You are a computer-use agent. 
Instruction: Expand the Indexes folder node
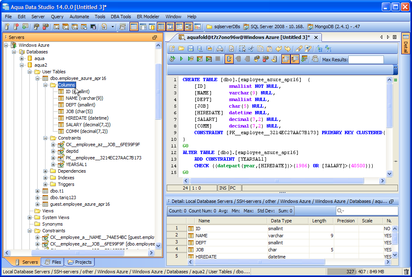point(46,178)
